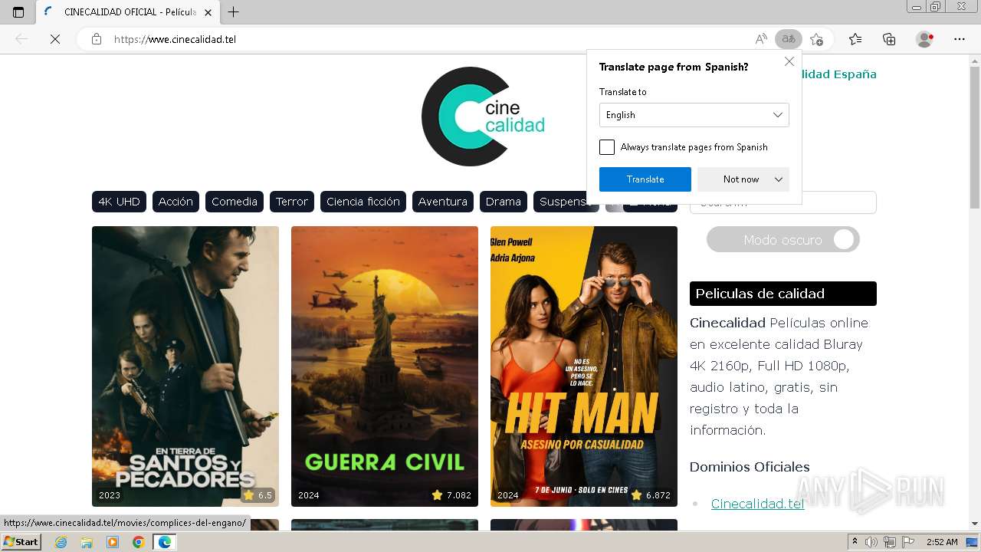
Task: Select the Drama category
Action: 504,202
